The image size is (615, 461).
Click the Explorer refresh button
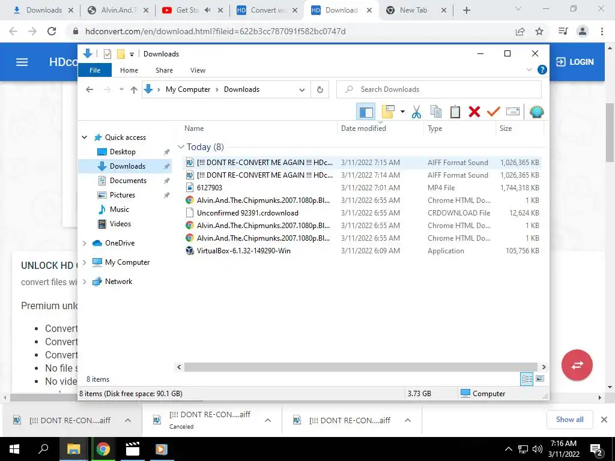[x=320, y=90]
